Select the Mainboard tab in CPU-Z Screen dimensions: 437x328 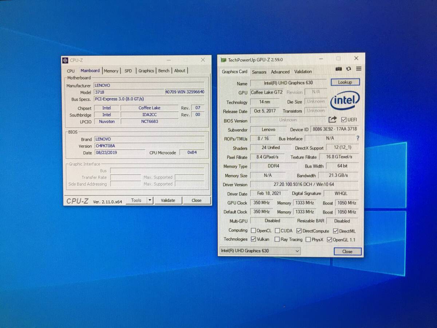point(90,71)
